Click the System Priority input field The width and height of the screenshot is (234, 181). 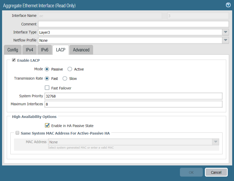tap(133, 96)
